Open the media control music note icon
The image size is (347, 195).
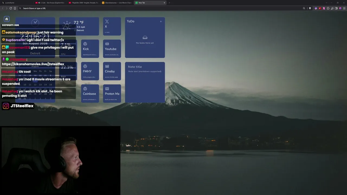332,8
